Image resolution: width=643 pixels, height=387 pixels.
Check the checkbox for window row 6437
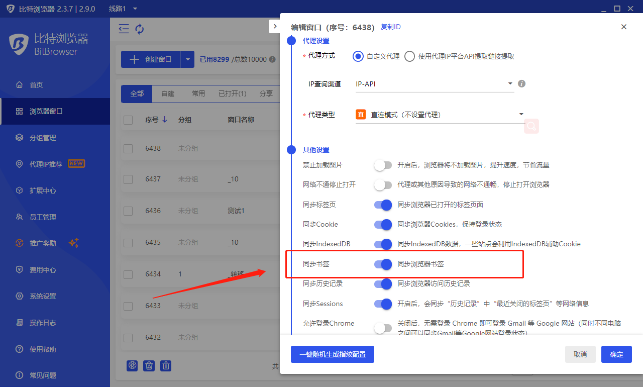pyautogui.click(x=128, y=179)
